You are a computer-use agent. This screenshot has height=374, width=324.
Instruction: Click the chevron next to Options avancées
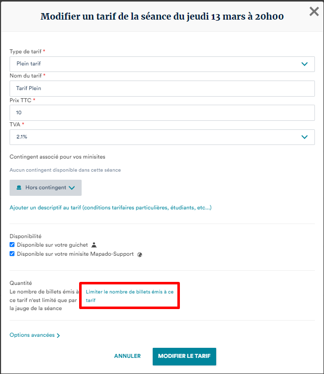58,335
